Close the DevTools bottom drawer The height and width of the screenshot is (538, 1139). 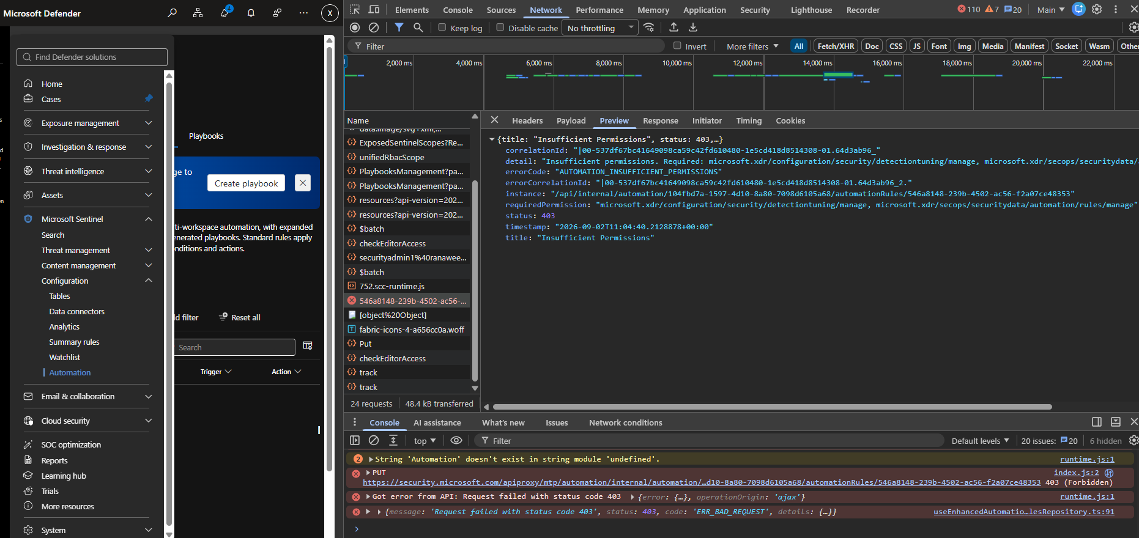pos(1133,422)
